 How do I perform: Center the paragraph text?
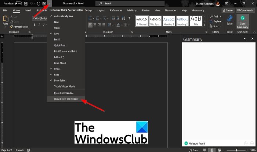coord(95,25)
